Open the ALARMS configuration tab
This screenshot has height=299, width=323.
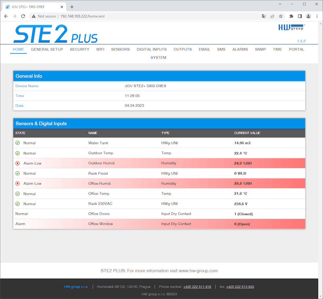click(240, 49)
